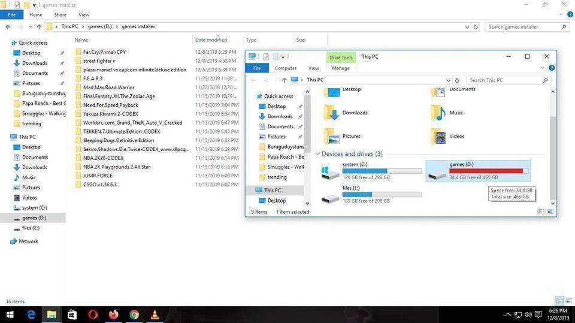Open the Share ribbon tab

tap(60, 14)
